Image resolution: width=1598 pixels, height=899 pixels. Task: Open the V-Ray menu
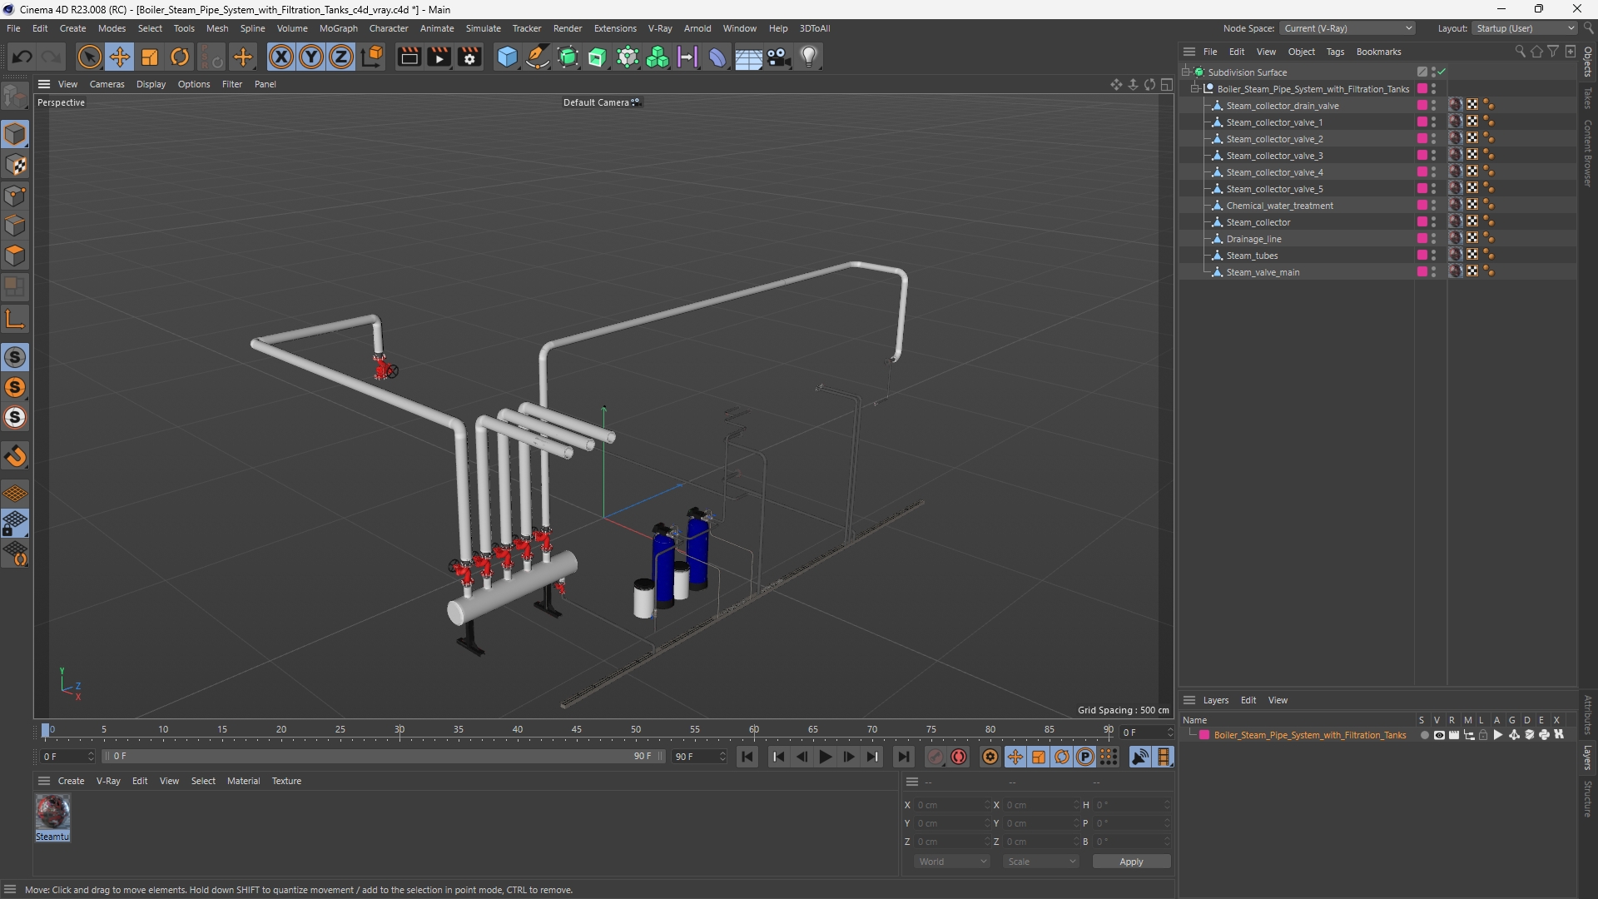click(660, 28)
